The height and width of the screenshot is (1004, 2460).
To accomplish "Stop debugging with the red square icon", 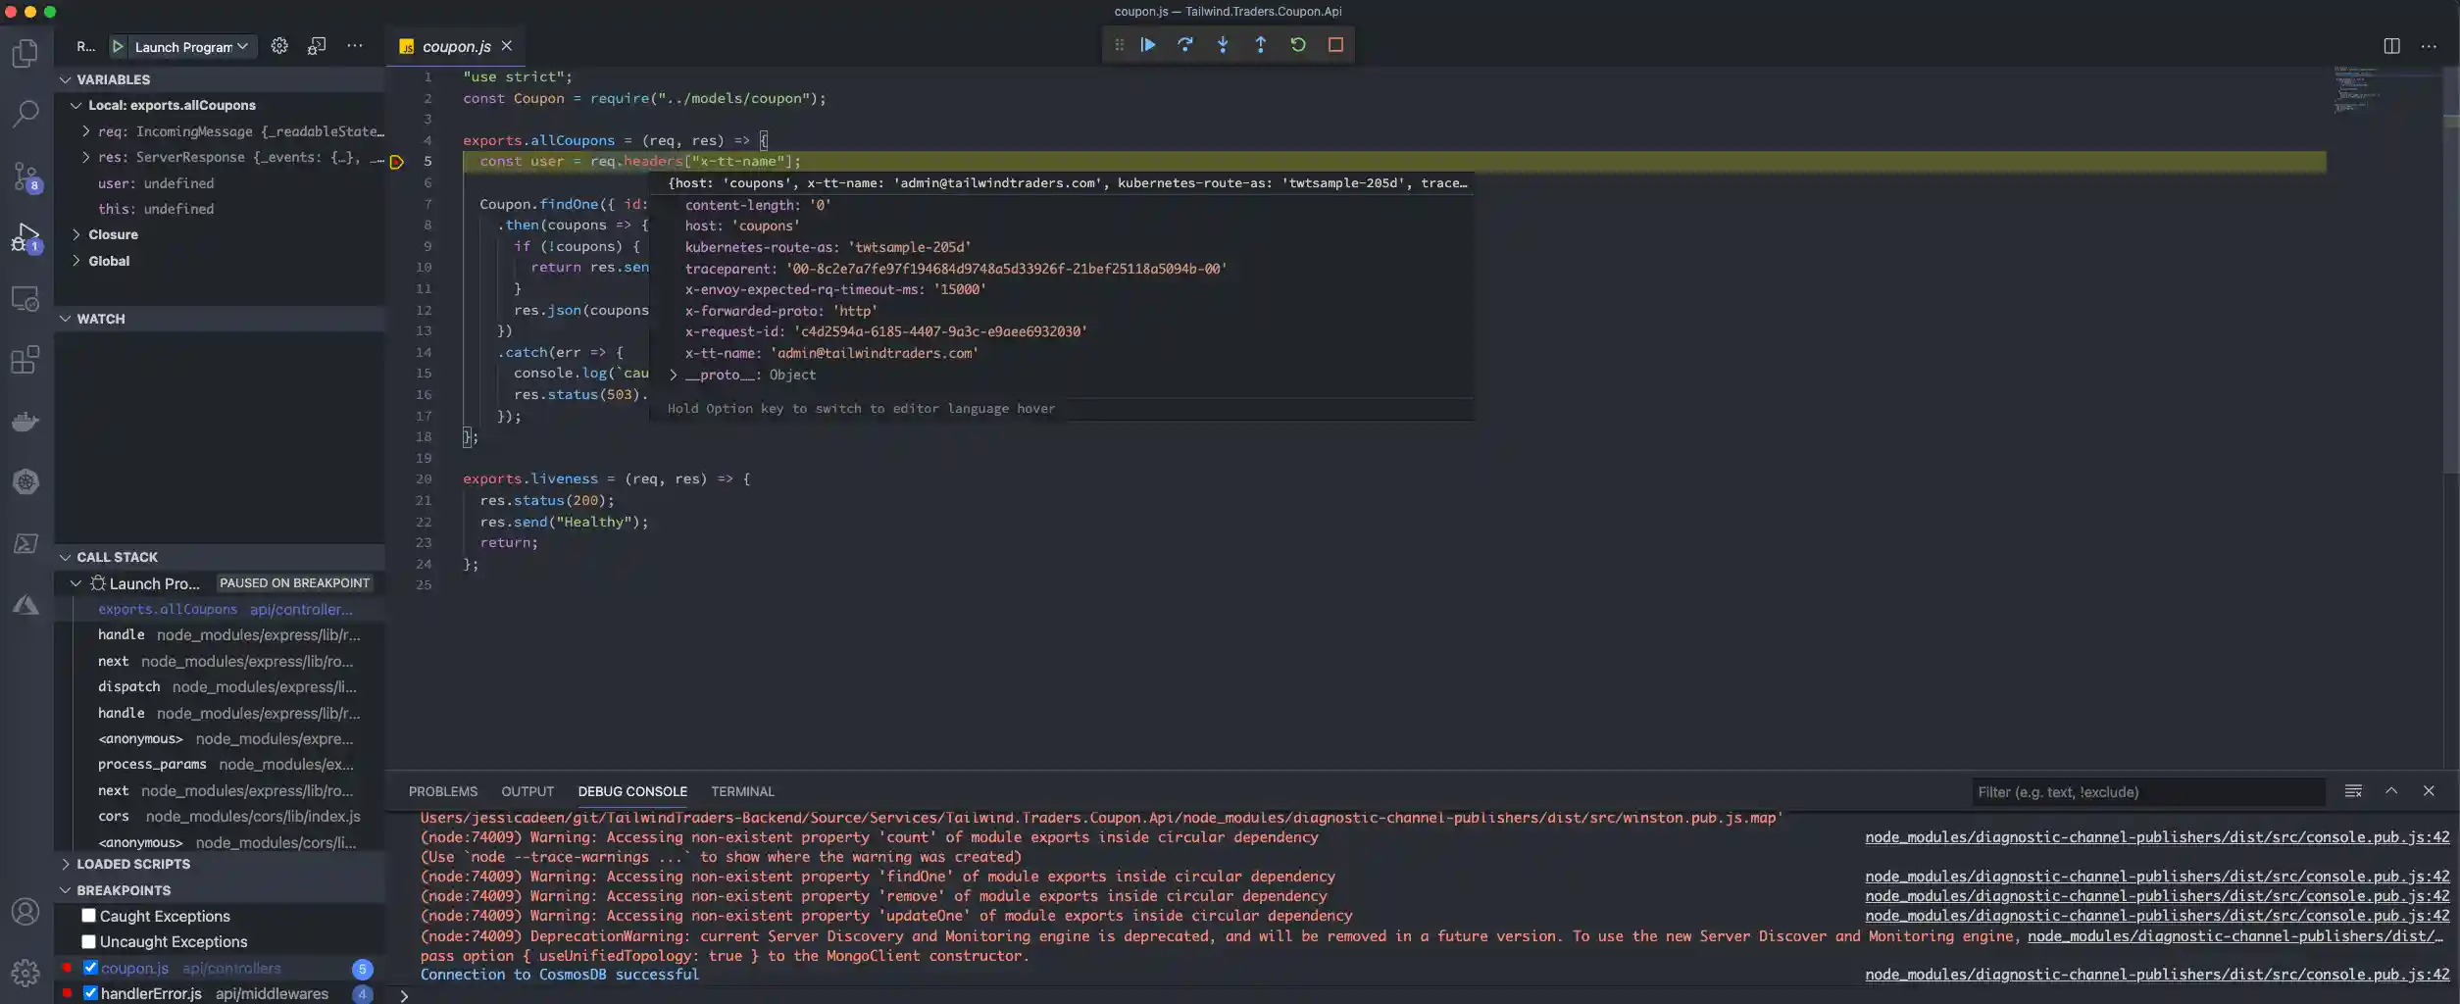I will 1335,44.
